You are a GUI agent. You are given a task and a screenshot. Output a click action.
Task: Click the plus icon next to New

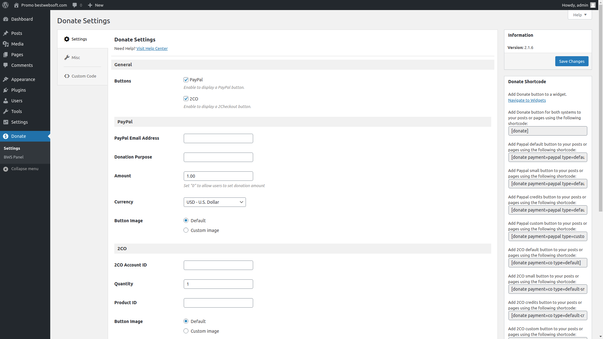pos(90,5)
